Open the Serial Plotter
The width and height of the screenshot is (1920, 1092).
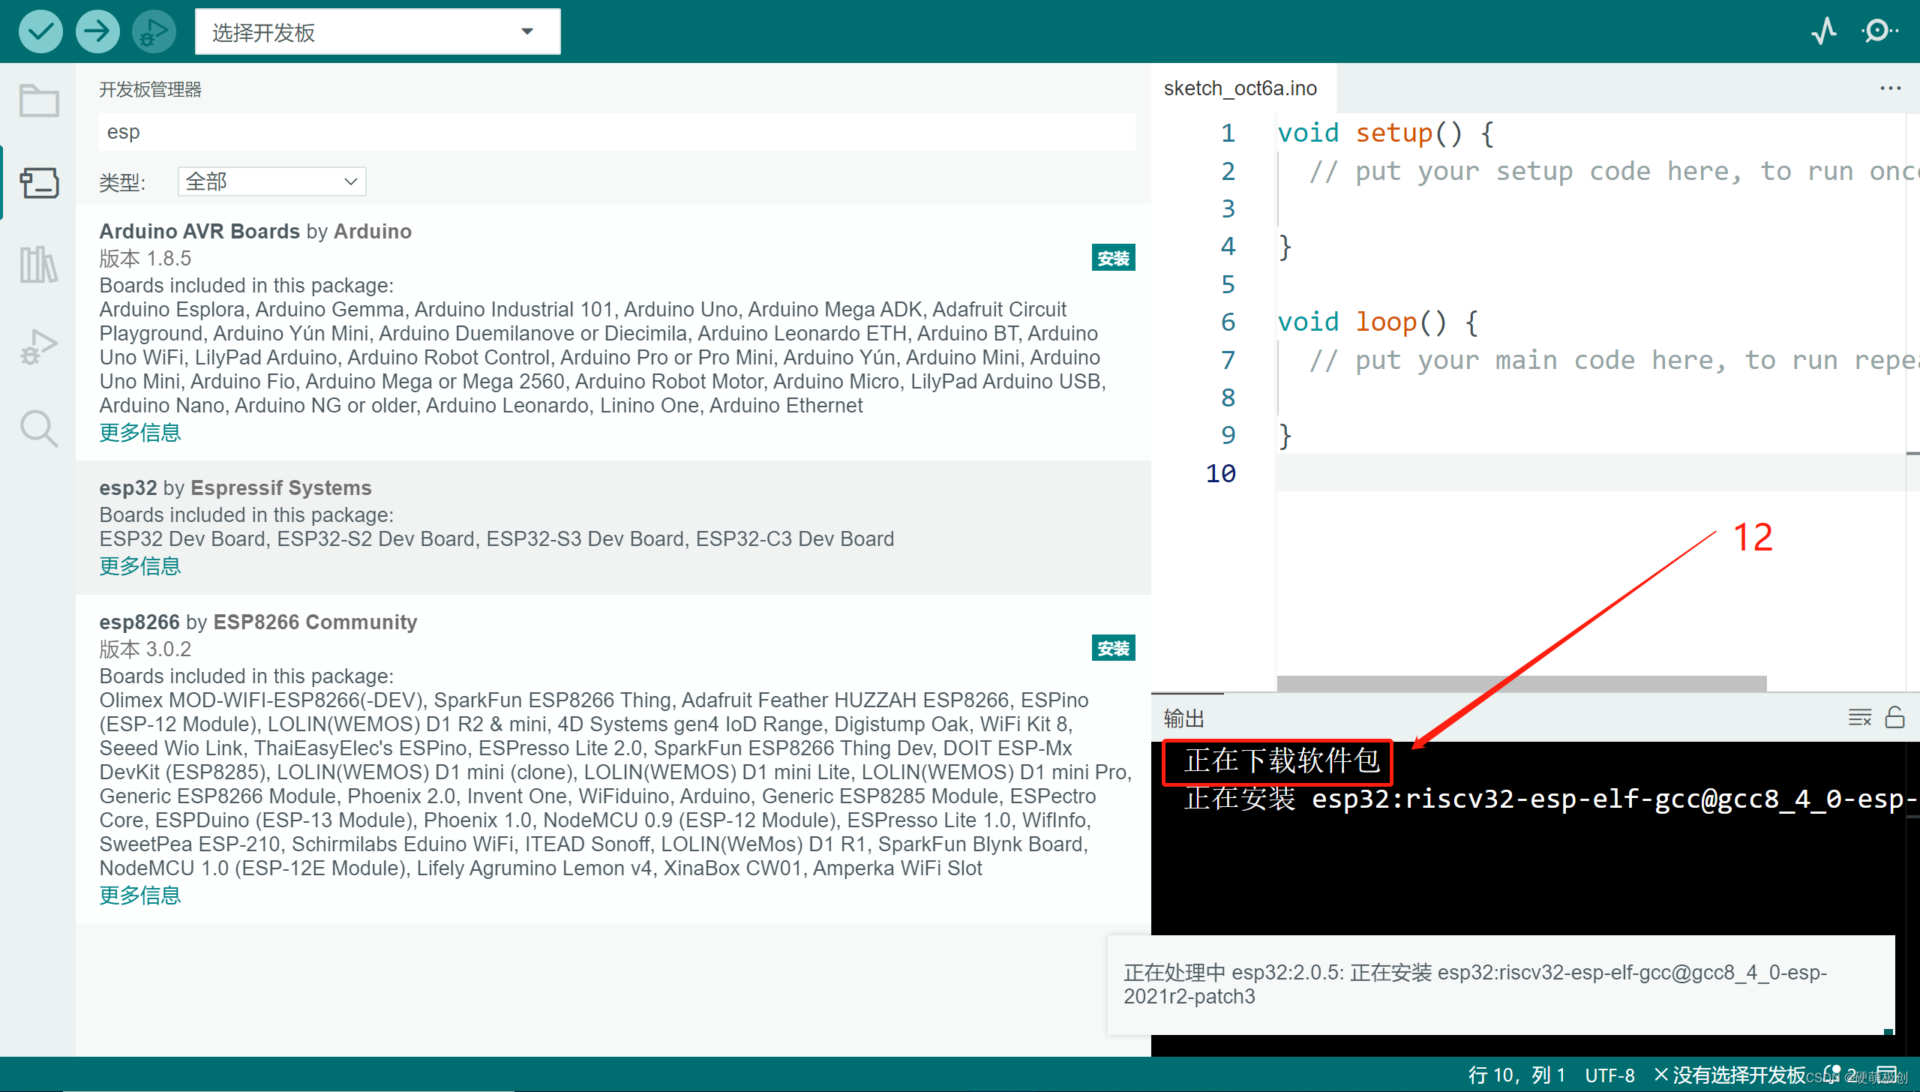[x=1823, y=31]
